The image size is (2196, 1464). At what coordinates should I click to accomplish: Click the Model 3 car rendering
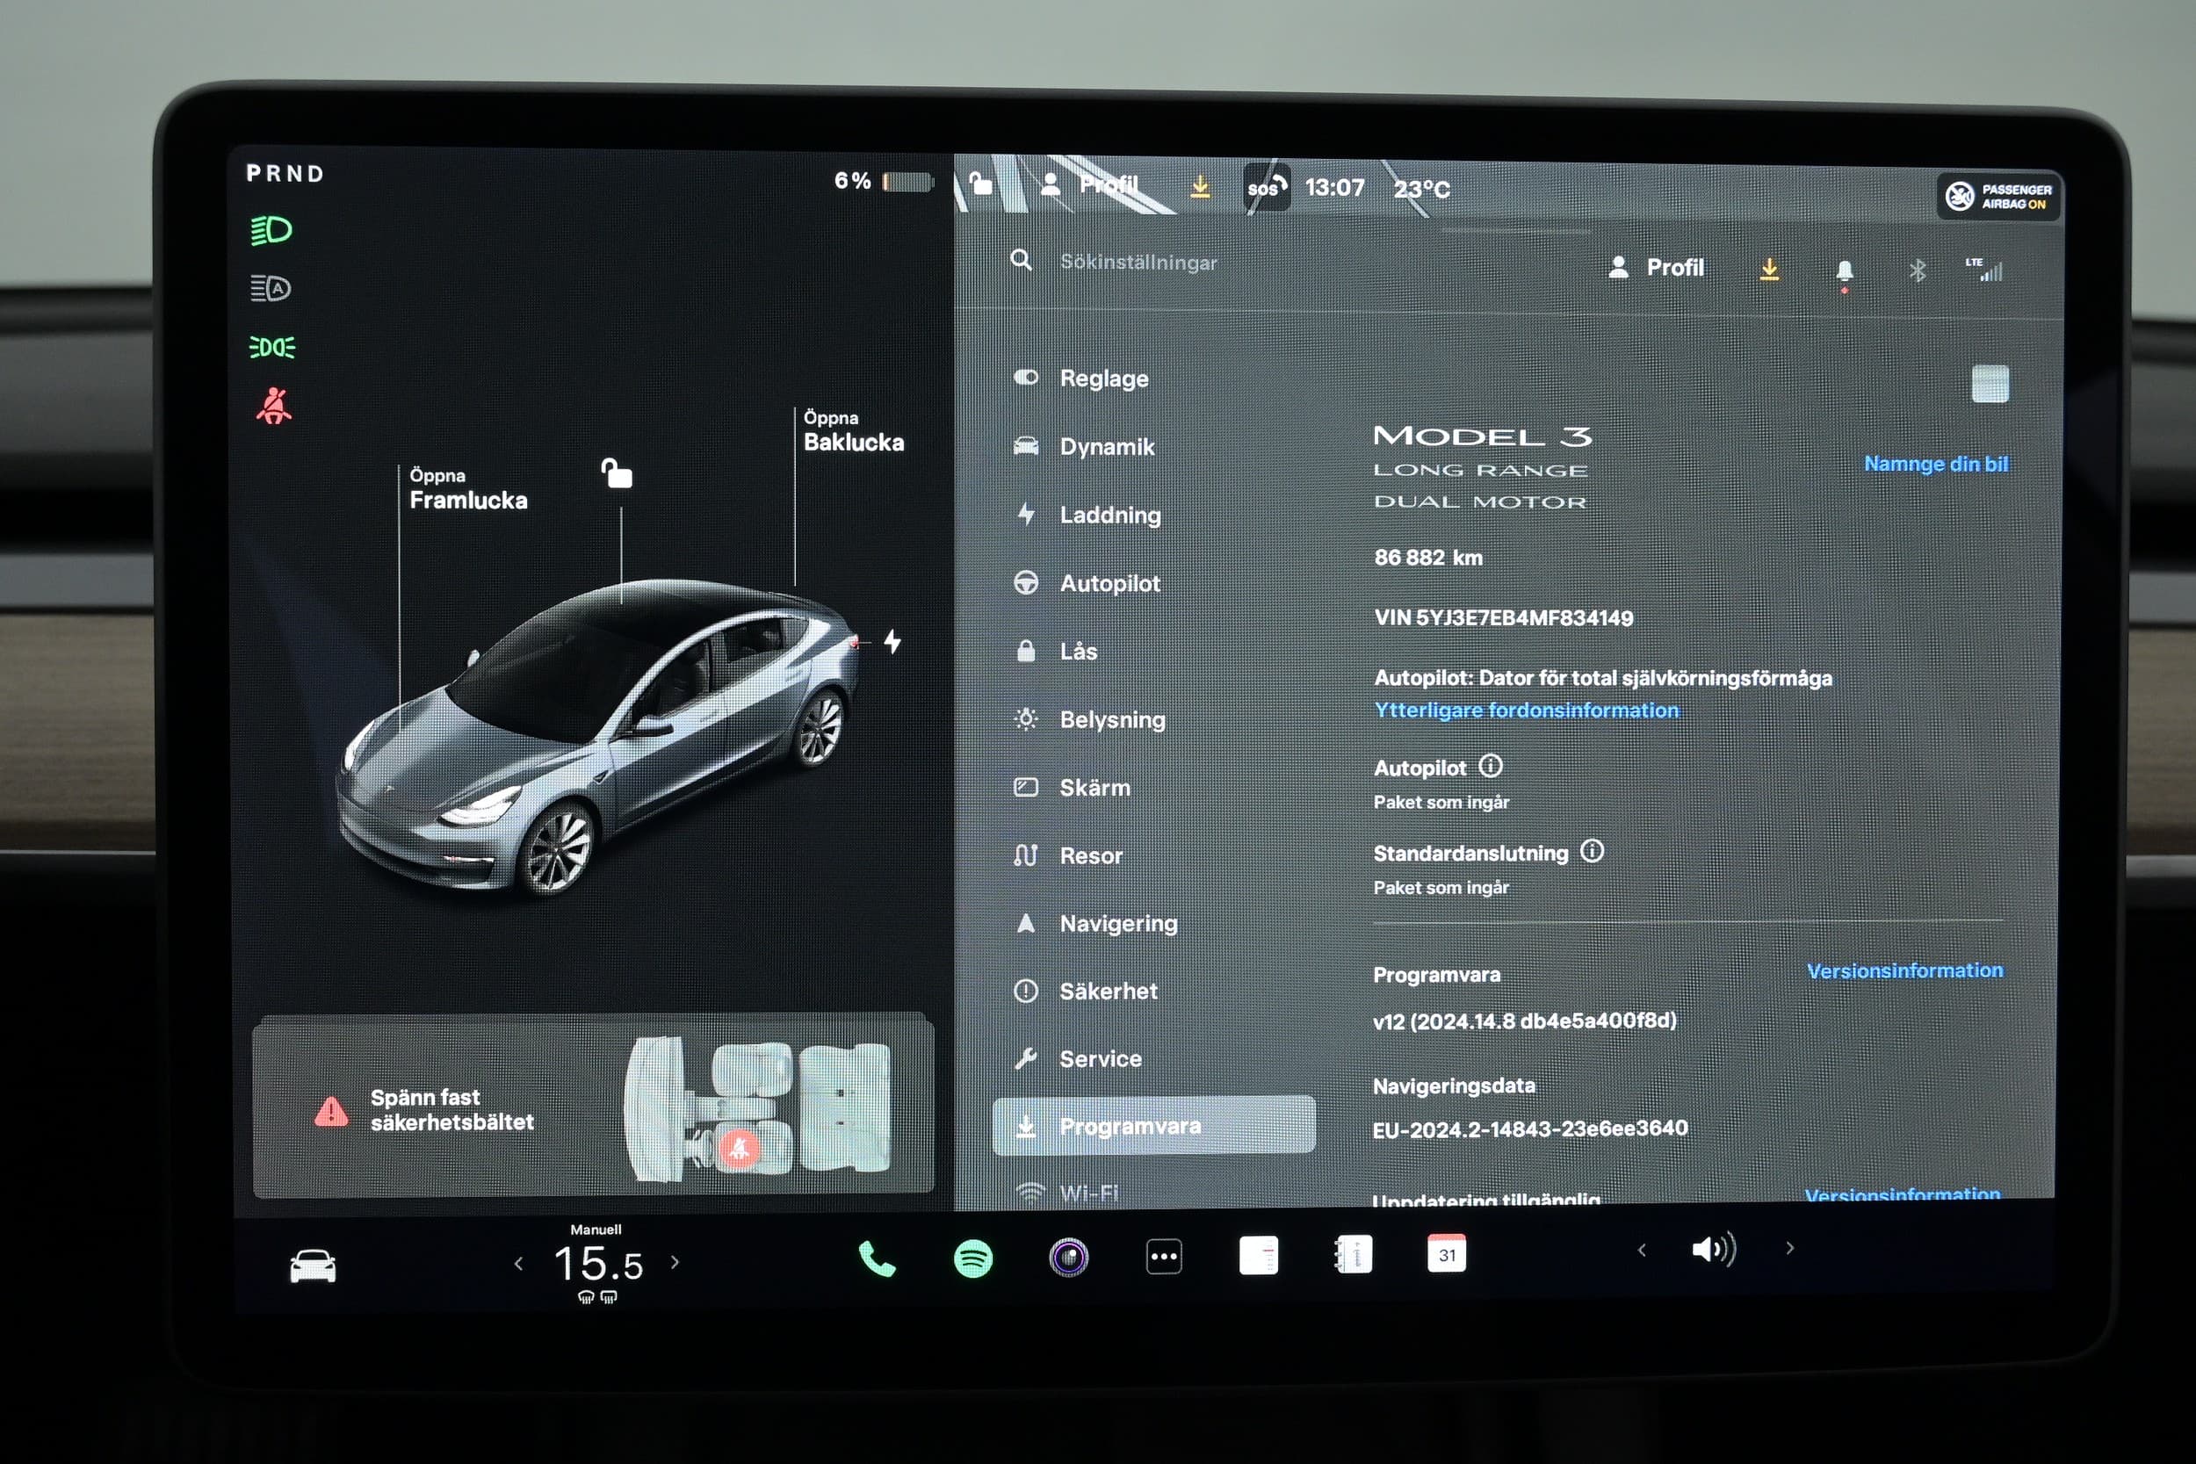(x=597, y=738)
